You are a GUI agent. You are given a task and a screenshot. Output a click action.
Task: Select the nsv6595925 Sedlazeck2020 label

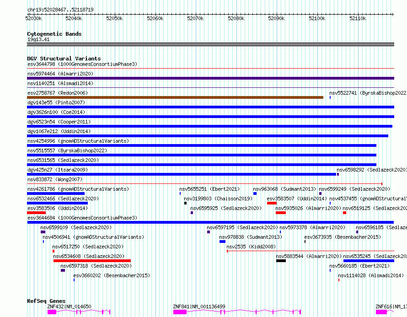pyautogui.click(x=226, y=208)
